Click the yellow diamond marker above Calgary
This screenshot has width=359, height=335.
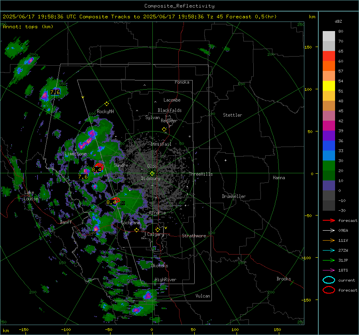tap(158, 229)
